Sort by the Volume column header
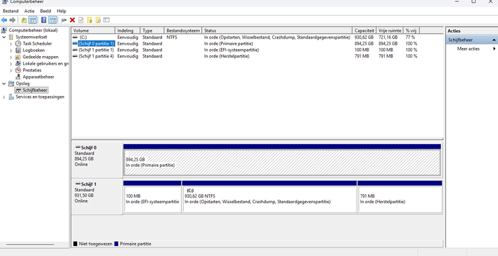 (x=93, y=31)
